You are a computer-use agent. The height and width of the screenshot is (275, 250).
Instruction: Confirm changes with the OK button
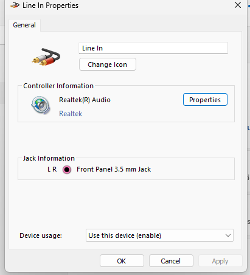[x=122, y=261]
